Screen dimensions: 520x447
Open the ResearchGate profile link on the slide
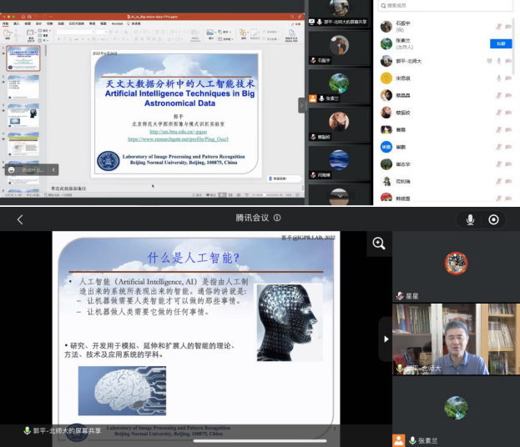click(178, 139)
